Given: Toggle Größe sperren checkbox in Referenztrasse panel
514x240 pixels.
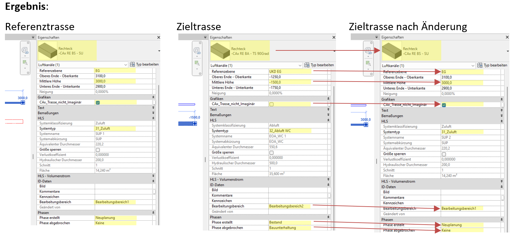Looking at the screenshot, I should pyautogui.click(x=98, y=150).
